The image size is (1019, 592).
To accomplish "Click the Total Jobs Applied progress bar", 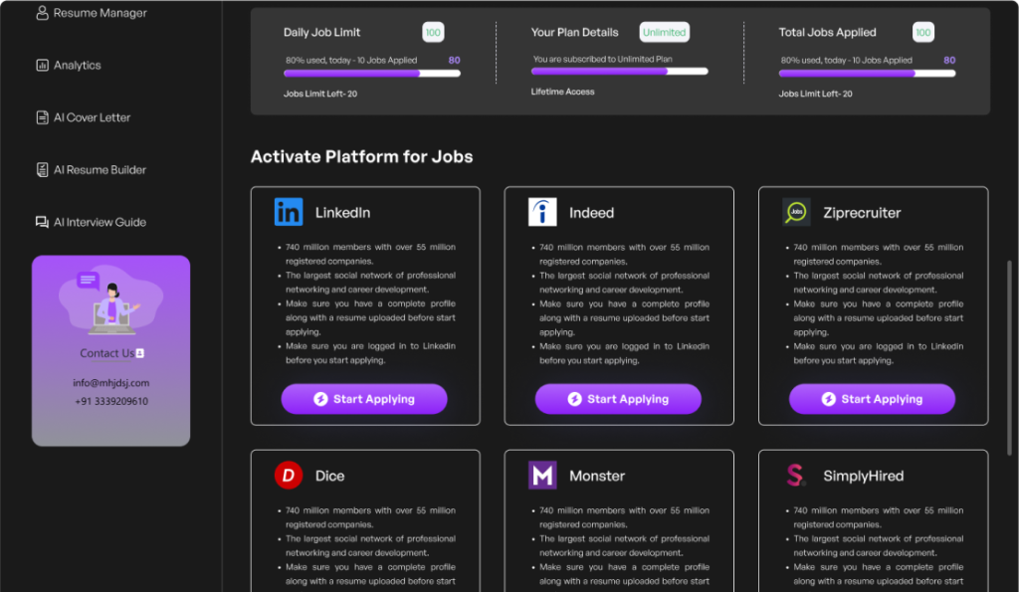I will tap(867, 74).
